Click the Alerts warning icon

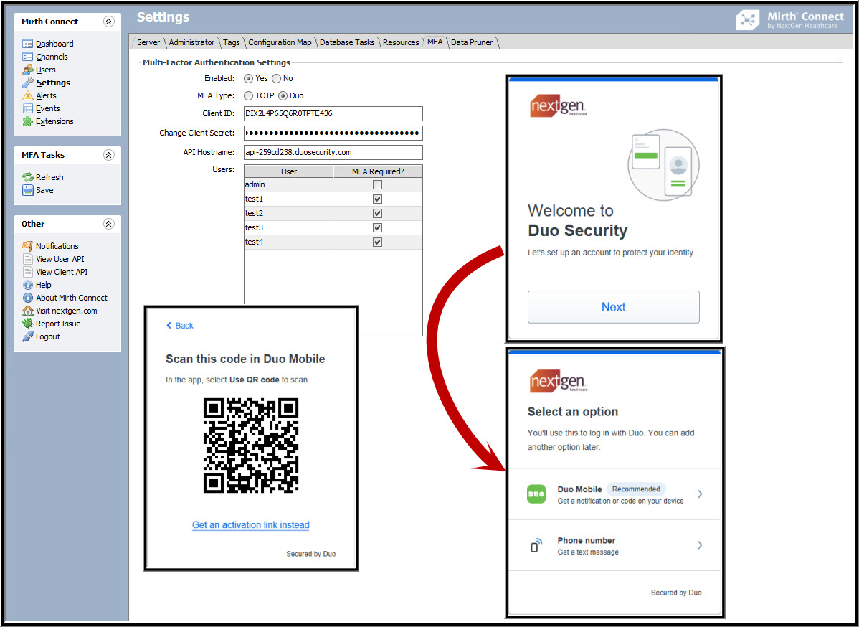click(28, 95)
